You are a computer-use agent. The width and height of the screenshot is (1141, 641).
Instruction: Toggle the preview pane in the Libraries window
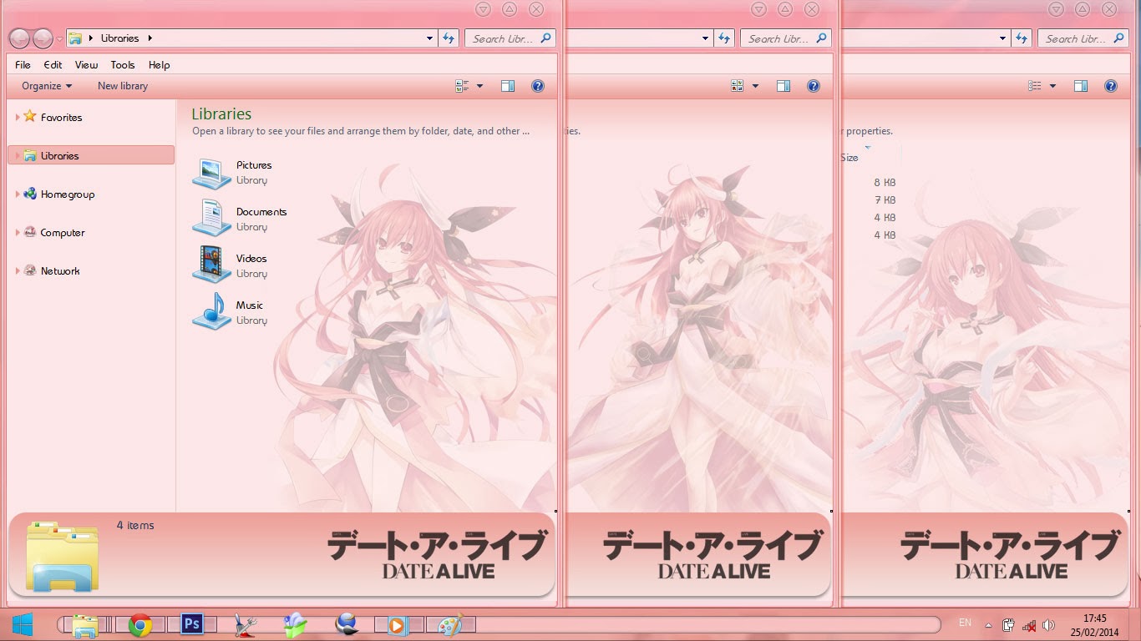508,86
